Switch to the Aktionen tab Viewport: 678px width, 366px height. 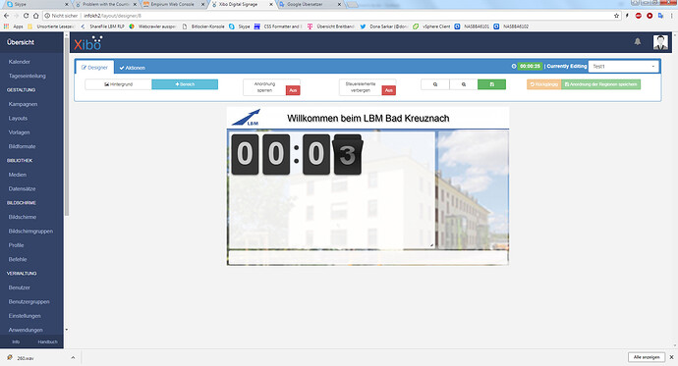click(133, 68)
